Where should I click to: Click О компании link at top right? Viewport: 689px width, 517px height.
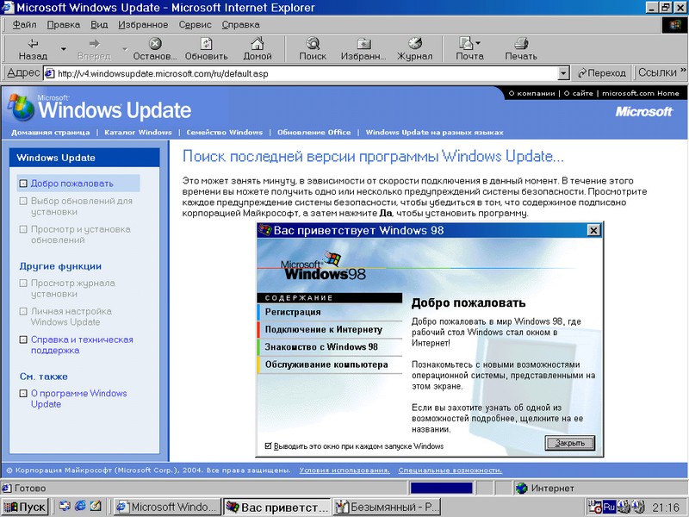[531, 93]
